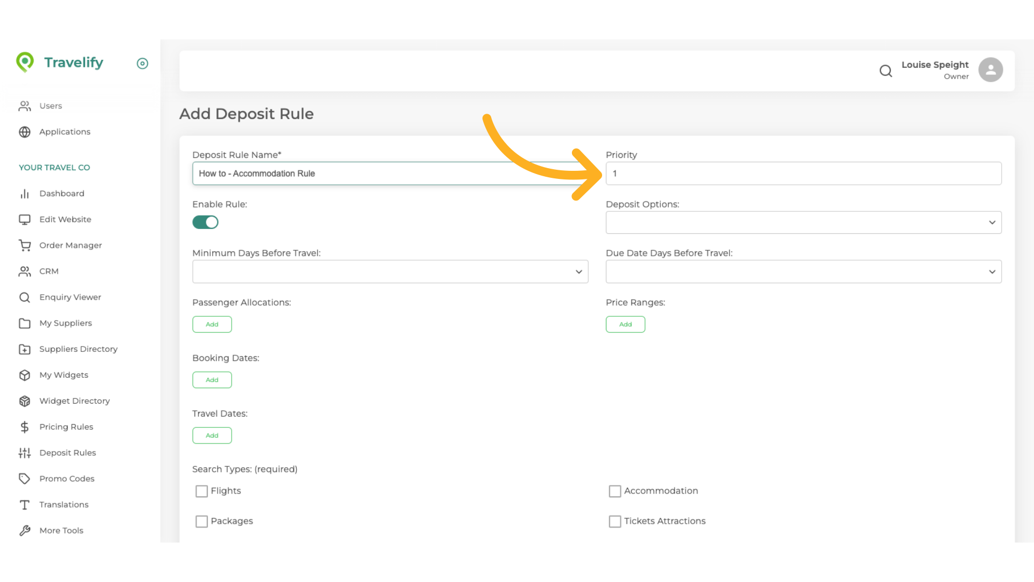
Task: Open Louise Speight user avatar menu
Action: point(990,70)
